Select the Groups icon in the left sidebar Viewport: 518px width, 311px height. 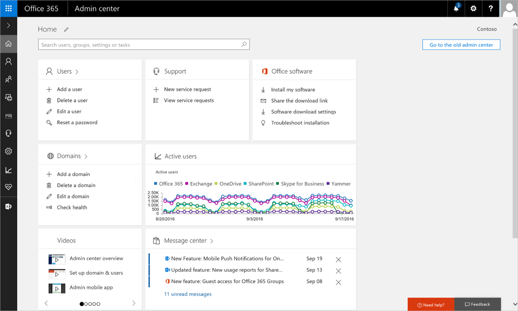coord(9,79)
